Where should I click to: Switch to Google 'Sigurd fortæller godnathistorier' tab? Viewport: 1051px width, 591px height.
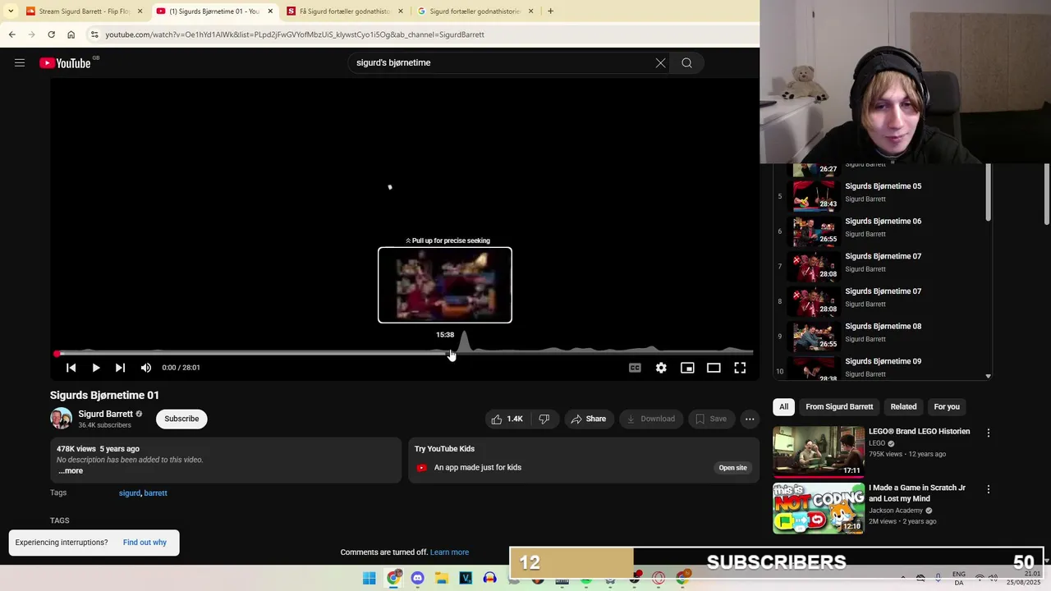(x=475, y=11)
